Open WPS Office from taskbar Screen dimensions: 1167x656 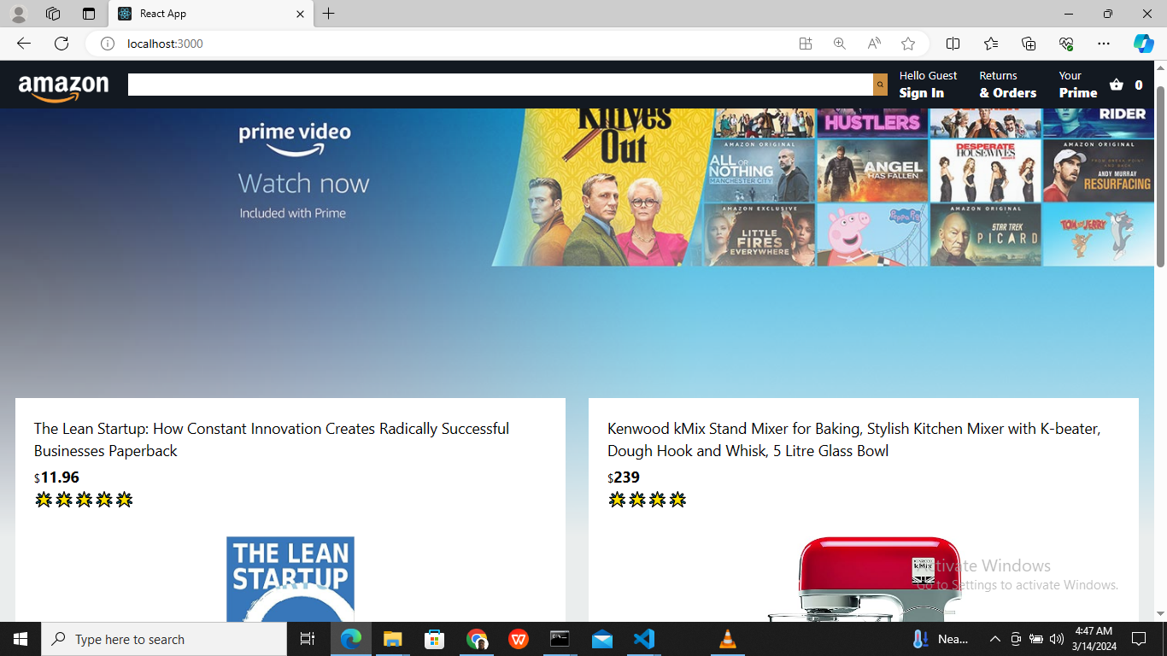519,639
